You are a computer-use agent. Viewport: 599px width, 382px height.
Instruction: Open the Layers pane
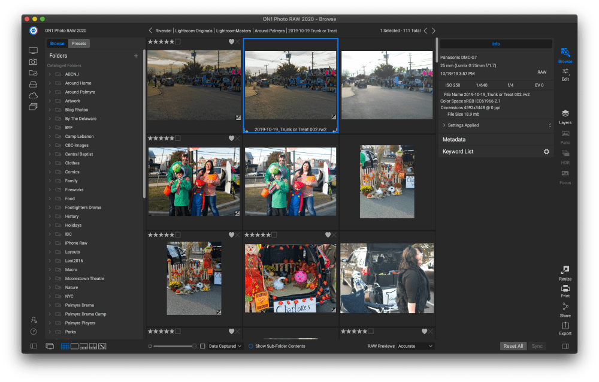point(565,116)
